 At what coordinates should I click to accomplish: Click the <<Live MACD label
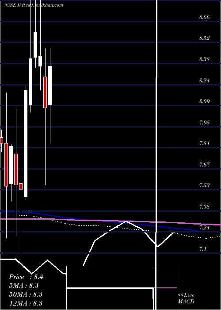186,298
